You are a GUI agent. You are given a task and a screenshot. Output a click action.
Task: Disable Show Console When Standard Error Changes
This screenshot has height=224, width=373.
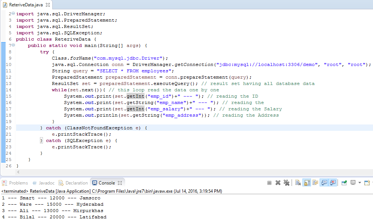point(332,183)
